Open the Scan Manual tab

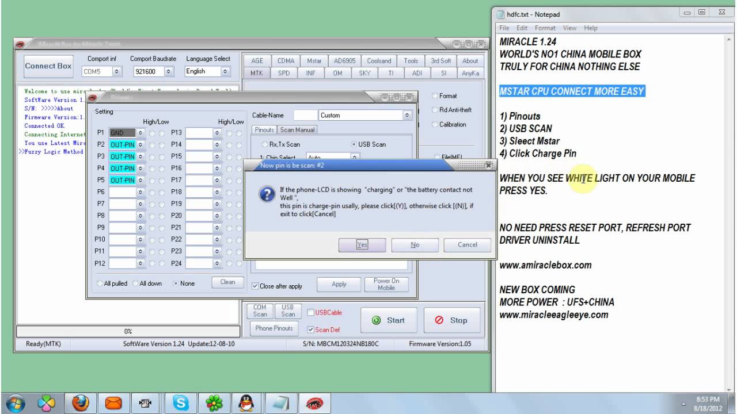point(297,130)
